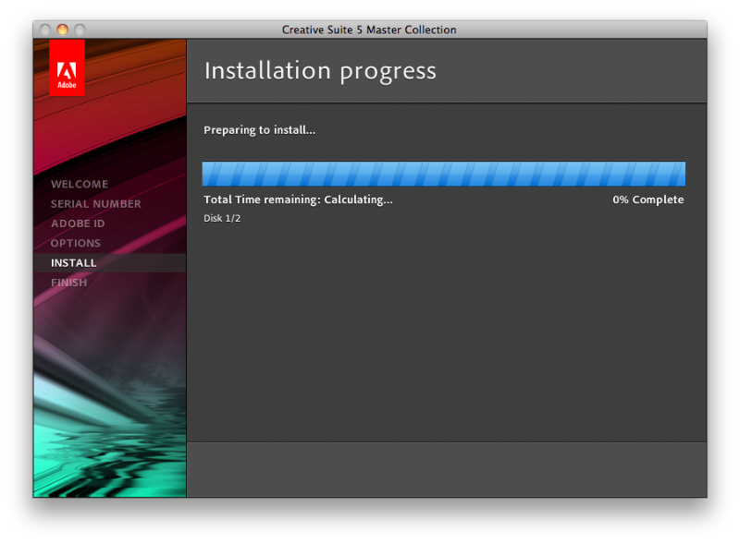This screenshot has height=543, width=740.
Task: Open the ADOBE ID step
Action: pyautogui.click(x=78, y=223)
